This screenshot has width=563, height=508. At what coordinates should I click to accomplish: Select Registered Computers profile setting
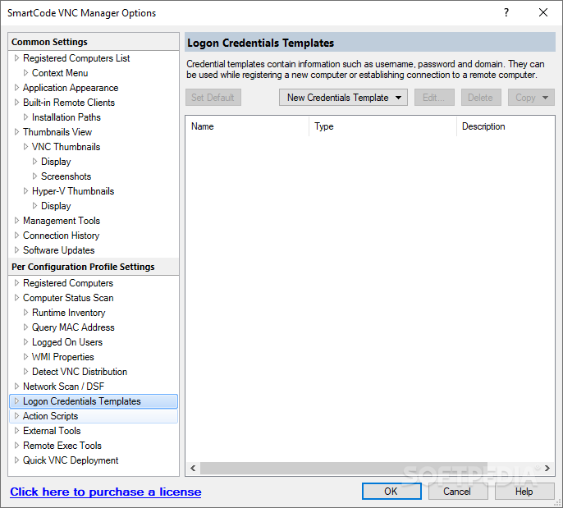(x=68, y=283)
